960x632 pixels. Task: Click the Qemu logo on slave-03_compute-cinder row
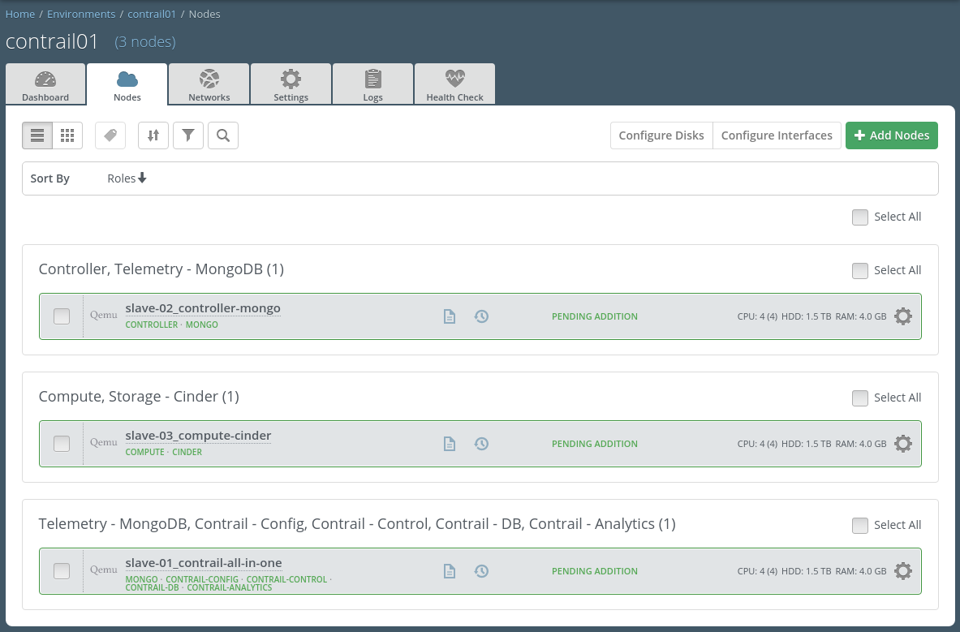pyautogui.click(x=104, y=442)
